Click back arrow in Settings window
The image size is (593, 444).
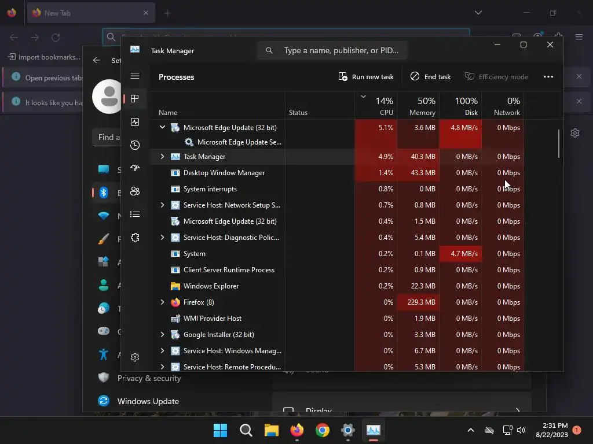coord(97,60)
